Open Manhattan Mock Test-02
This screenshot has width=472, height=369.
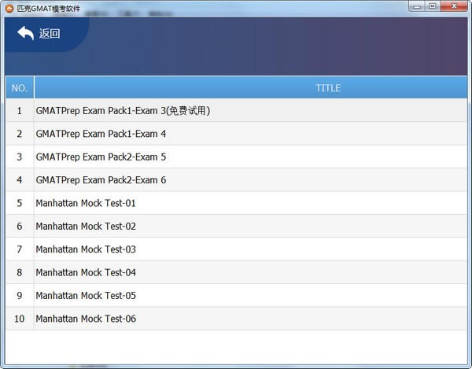pos(86,227)
